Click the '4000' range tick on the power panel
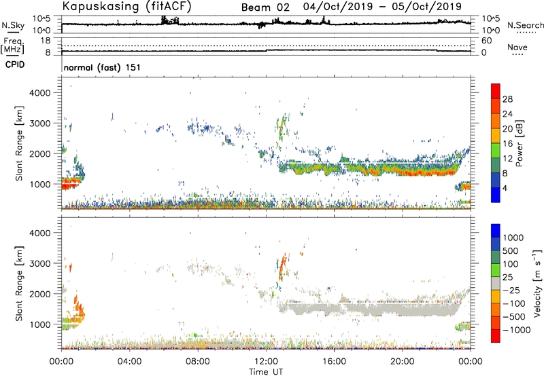 tap(39, 93)
